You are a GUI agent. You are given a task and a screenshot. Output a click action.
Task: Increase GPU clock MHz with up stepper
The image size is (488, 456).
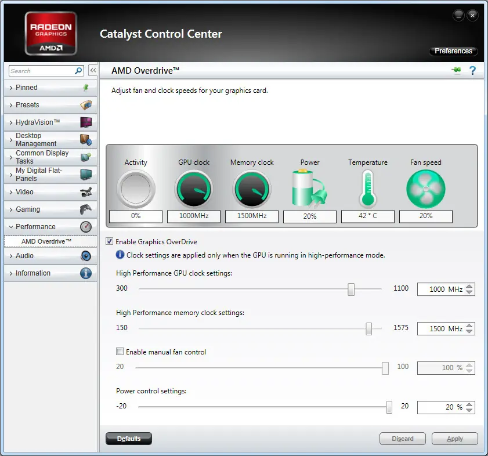(469, 286)
